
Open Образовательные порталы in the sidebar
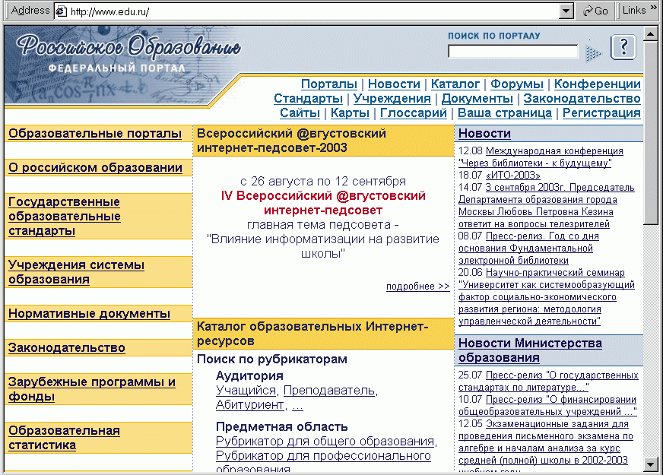pos(95,134)
